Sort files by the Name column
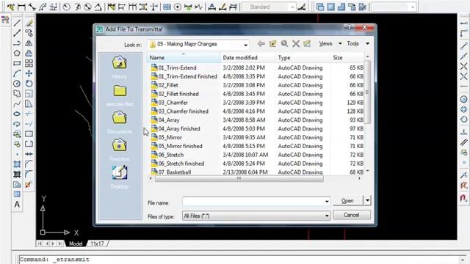The width and height of the screenshot is (470, 264). [x=184, y=57]
